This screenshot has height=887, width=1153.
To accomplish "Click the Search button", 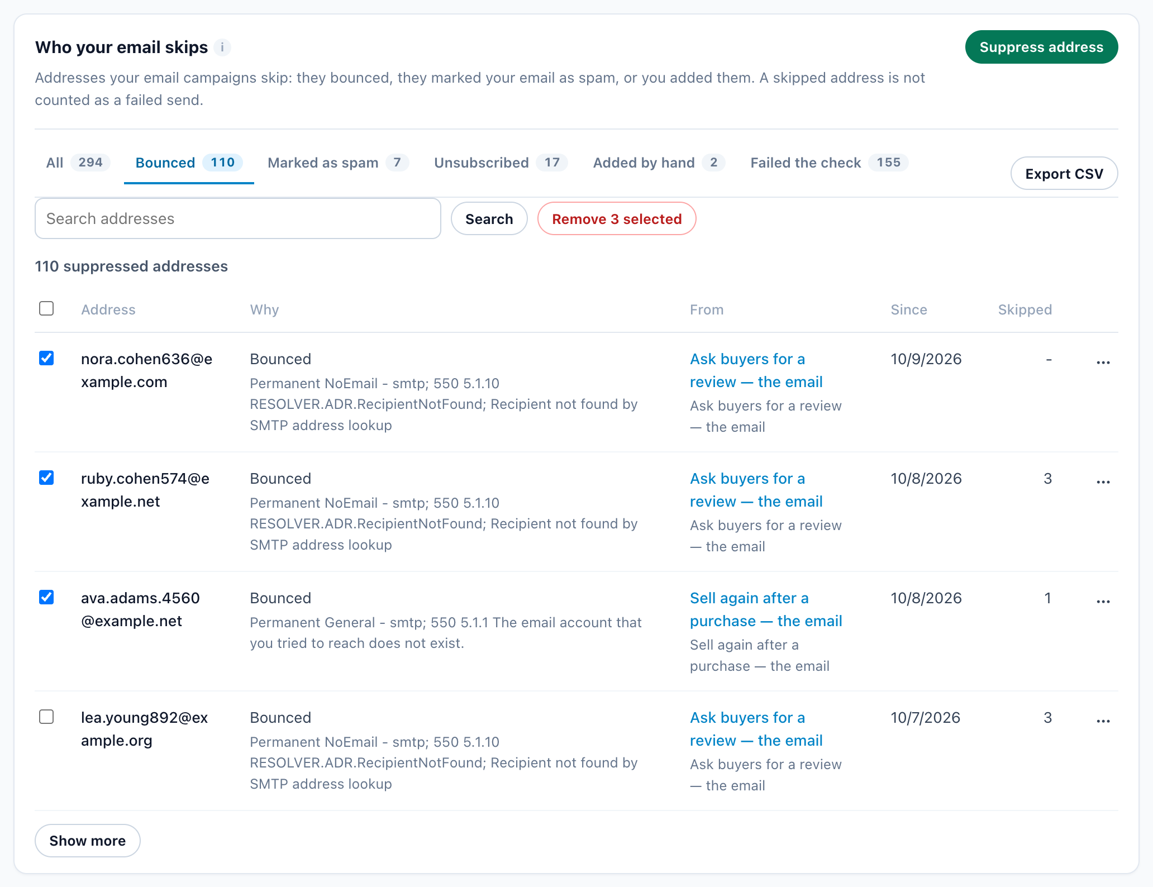I will (489, 219).
